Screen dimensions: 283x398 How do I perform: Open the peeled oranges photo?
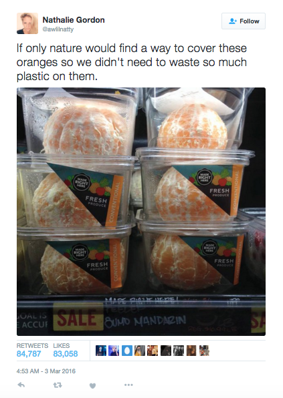pos(141,212)
